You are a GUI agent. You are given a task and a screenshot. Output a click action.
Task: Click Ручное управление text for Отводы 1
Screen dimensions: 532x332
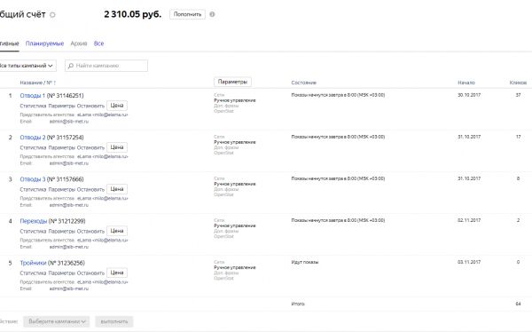tap(235, 100)
